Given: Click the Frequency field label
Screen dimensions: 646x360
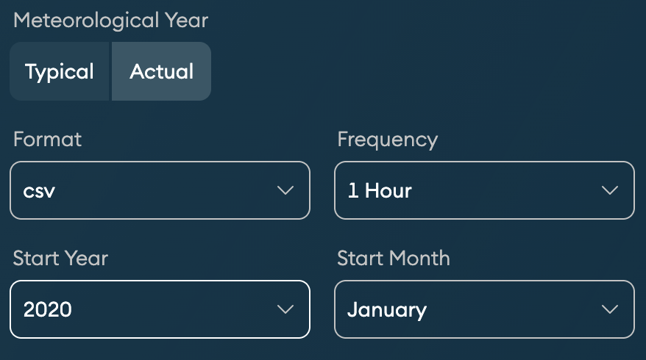Looking at the screenshot, I should 387,139.
